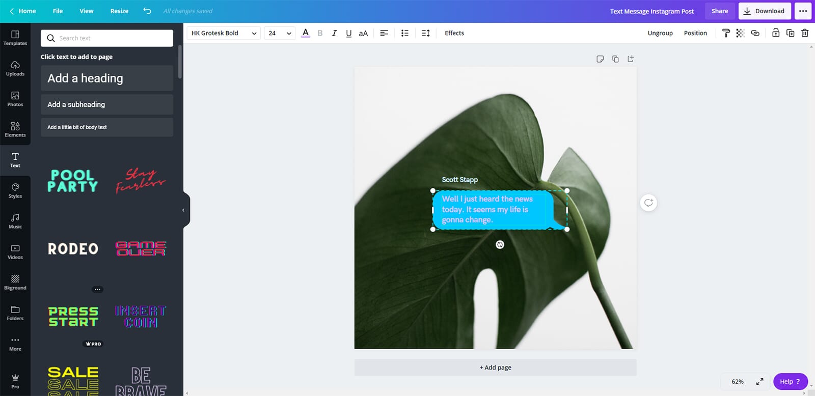
Task: Enter fullscreen presentation mode
Action: [759, 382]
